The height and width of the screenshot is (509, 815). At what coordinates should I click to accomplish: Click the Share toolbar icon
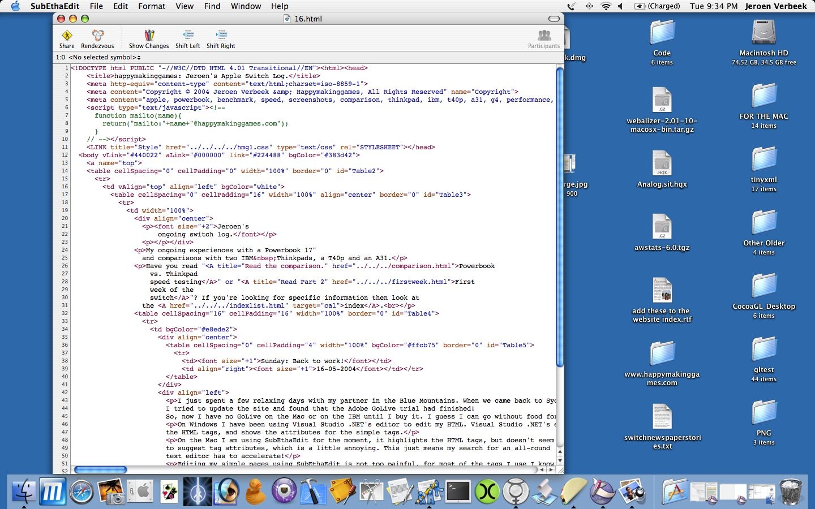coord(67,39)
